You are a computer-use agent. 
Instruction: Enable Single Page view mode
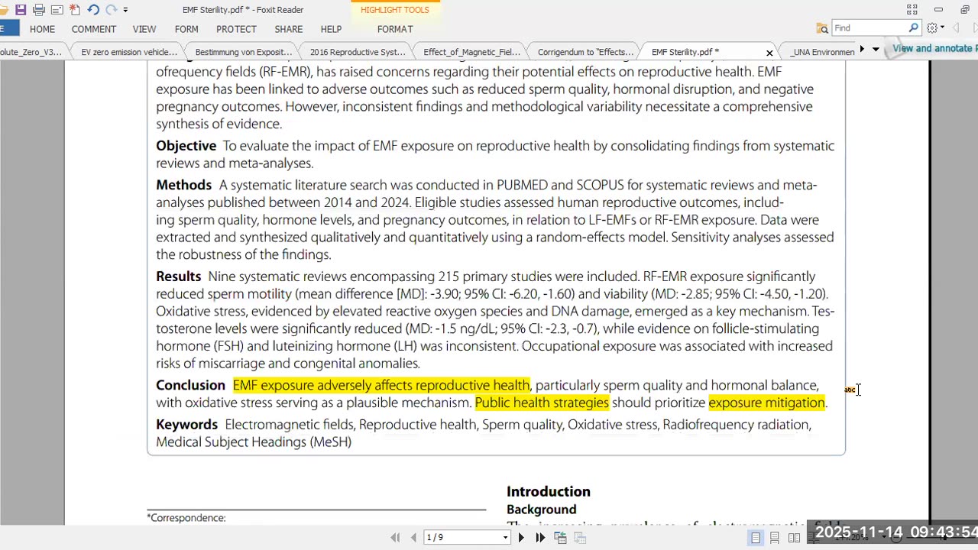(756, 538)
